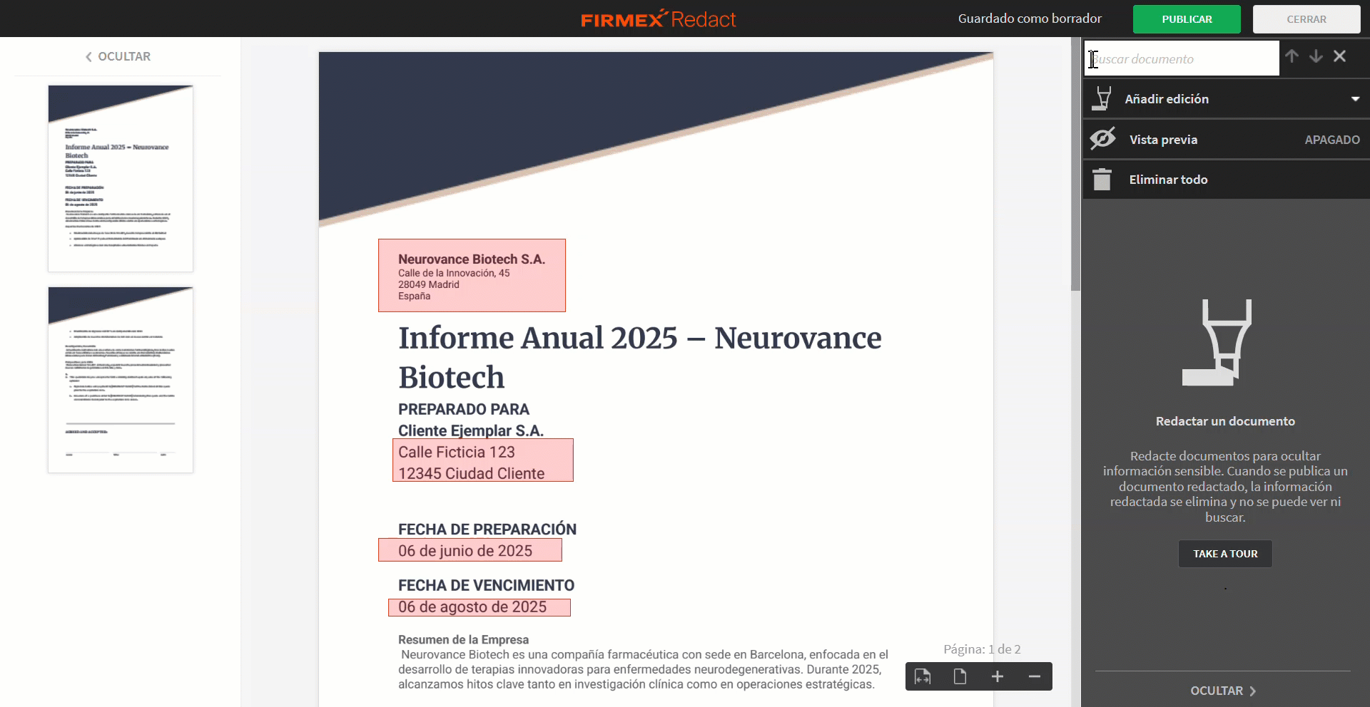Select the Neurovance Biotech address redaction box
This screenshot has width=1370, height=707.
tap(472, 275)
